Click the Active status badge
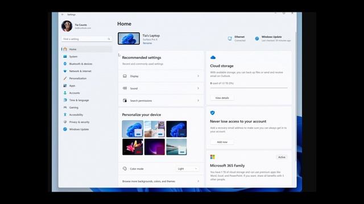The height and width of the screenshot is (204, 364). click(x=282, y=158)
